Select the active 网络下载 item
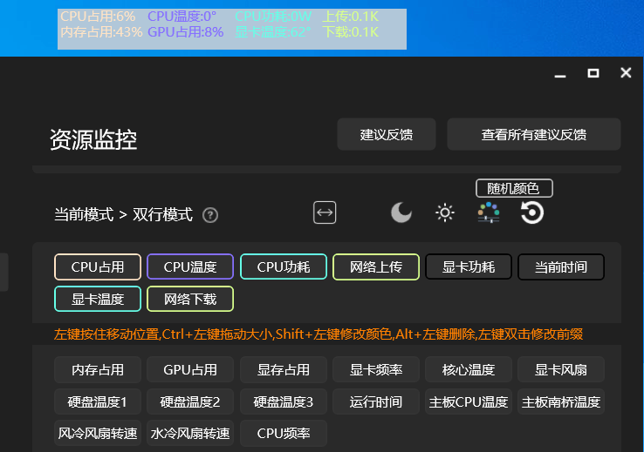The image size is (644, 452). coord(190,299)
